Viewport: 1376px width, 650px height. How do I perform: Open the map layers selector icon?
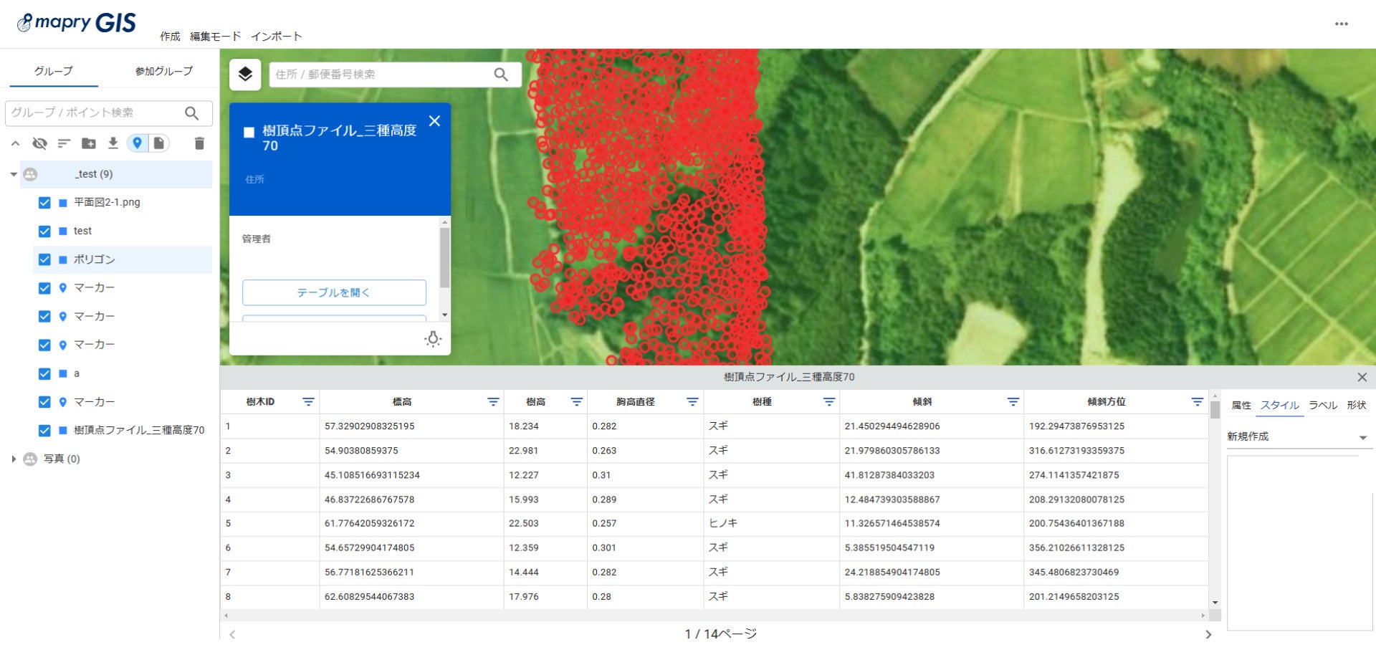click(245, 75)
